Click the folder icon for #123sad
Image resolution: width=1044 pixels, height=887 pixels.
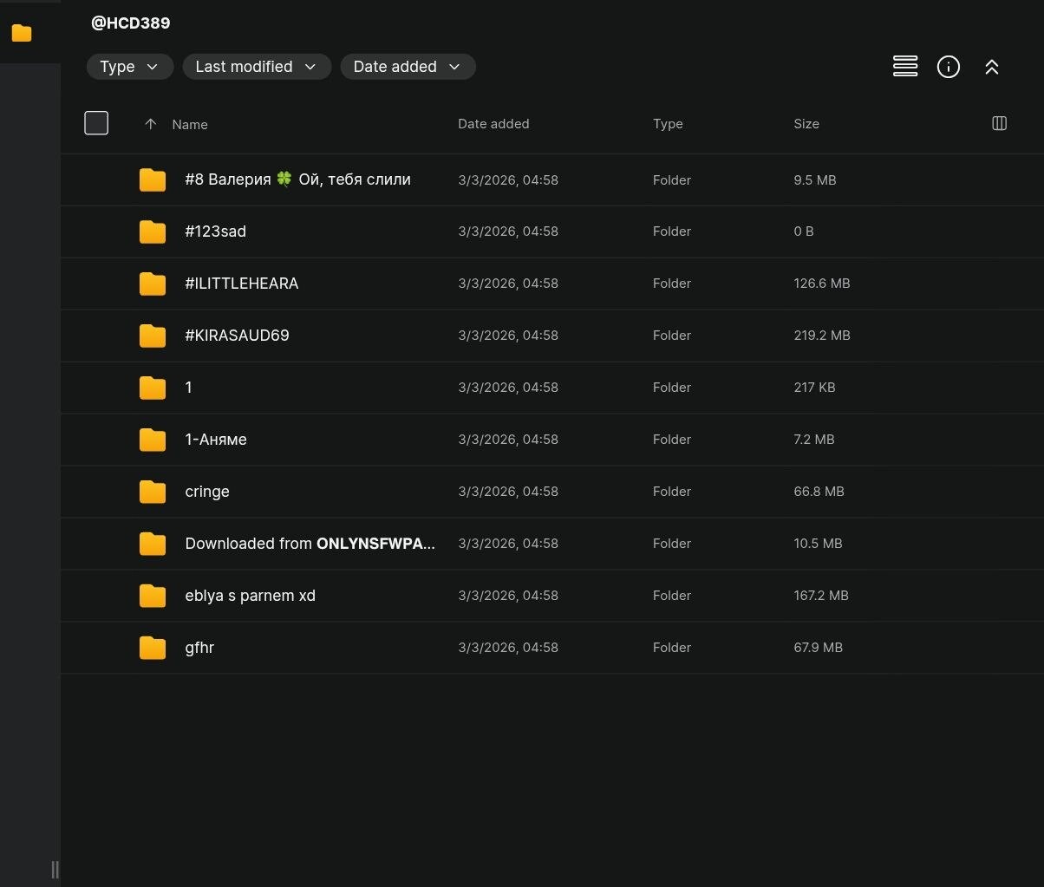(x=153, y=232)
